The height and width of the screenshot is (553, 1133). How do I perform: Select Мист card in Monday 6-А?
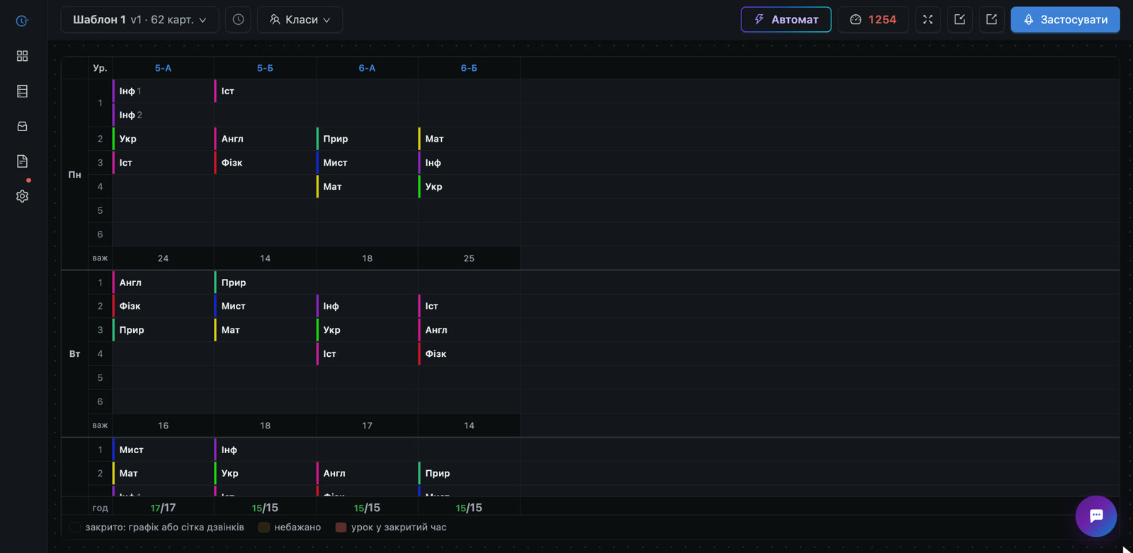click(x=367, y=163)
